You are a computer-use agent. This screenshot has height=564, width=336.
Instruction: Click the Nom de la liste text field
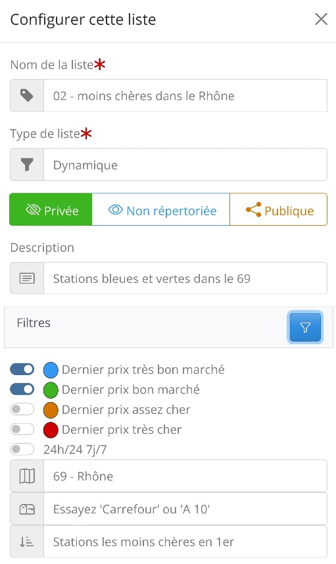(185, 95)
